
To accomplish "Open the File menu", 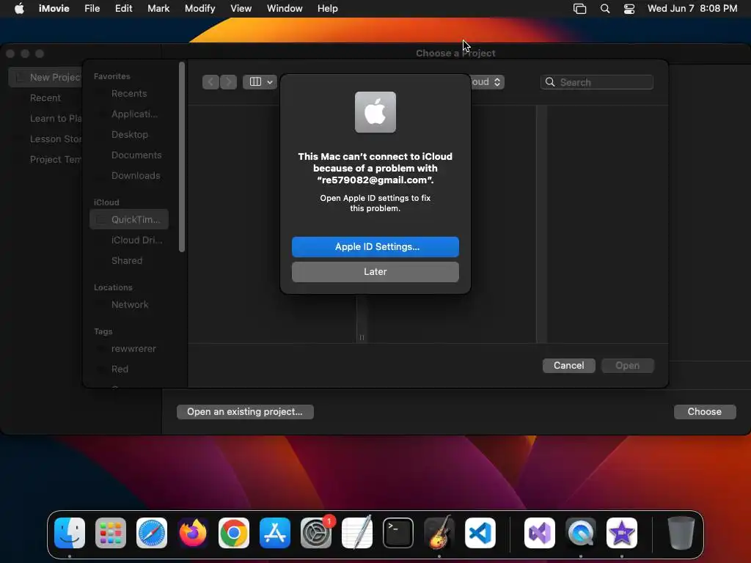I will click(92, 9).
